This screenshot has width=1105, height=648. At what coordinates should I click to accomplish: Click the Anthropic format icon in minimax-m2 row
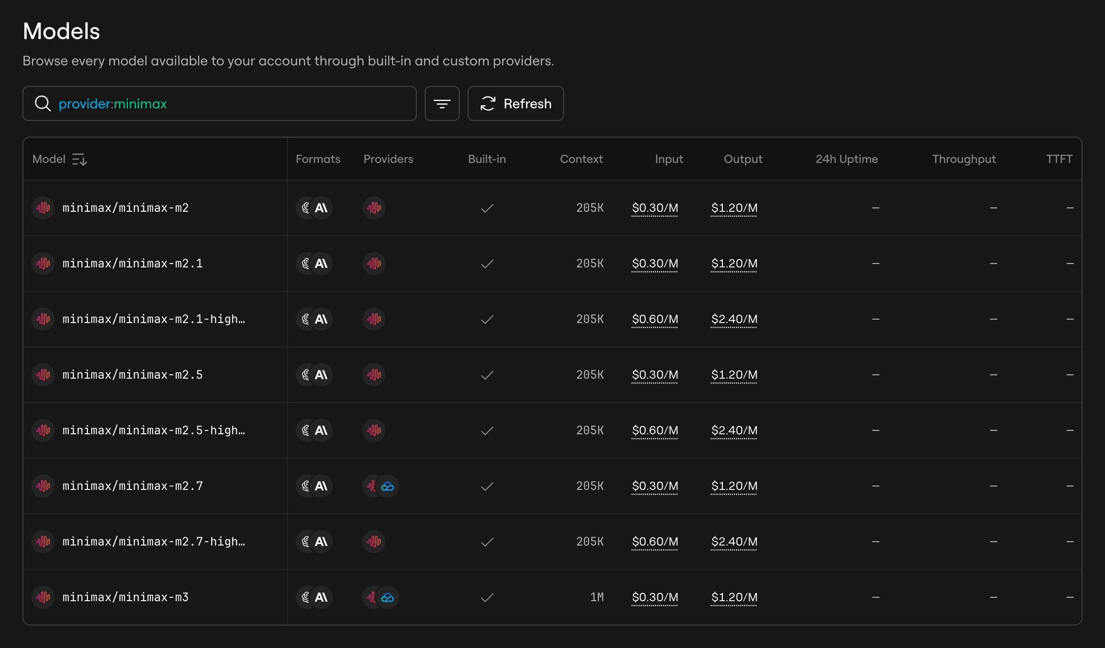[x=322, y=208]
